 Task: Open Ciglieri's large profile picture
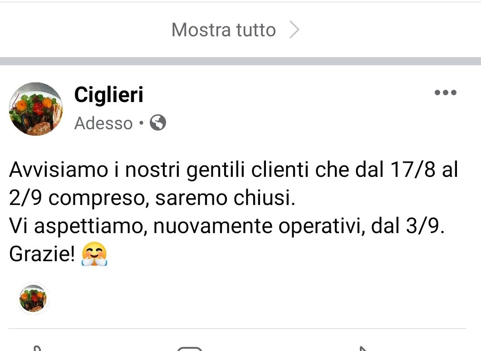pos(35,109)
